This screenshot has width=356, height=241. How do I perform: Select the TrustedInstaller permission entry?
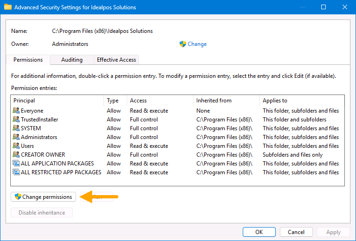[x=178, y=120]
